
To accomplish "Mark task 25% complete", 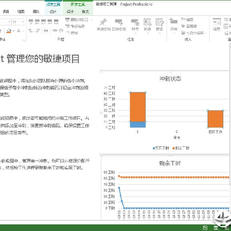I will click(37, 21).
